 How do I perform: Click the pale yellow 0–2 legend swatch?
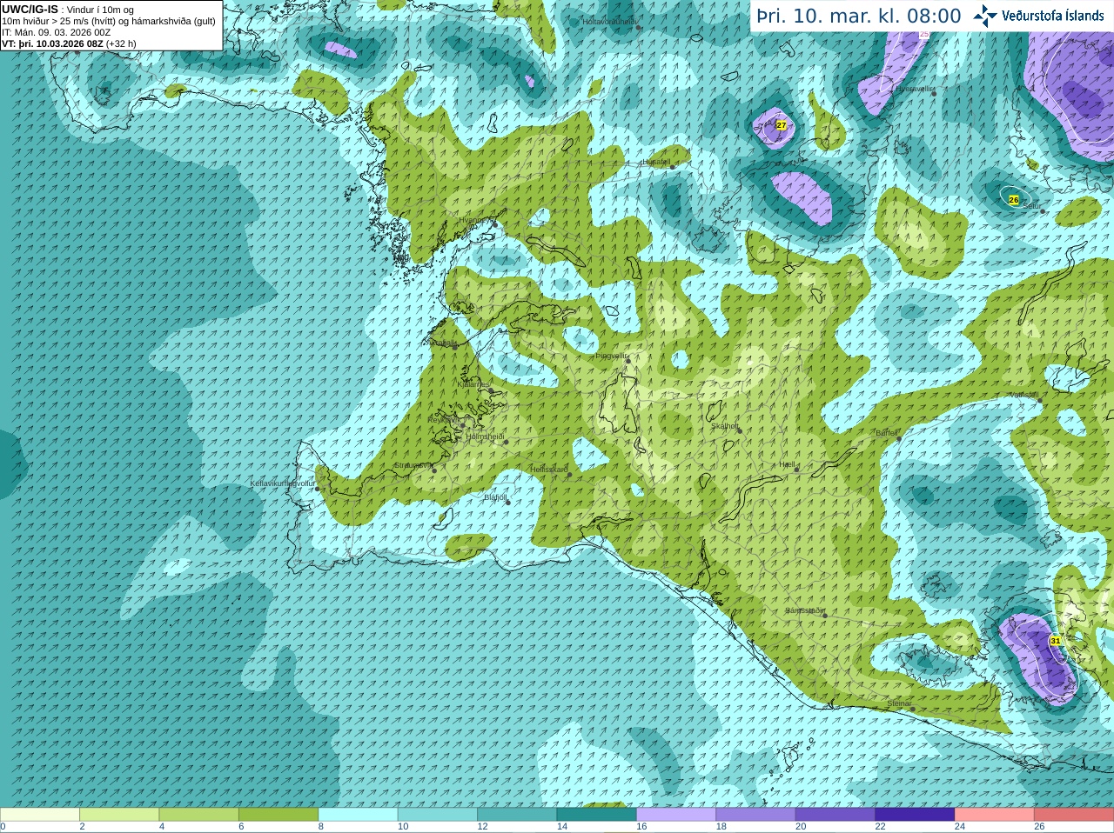40,815
